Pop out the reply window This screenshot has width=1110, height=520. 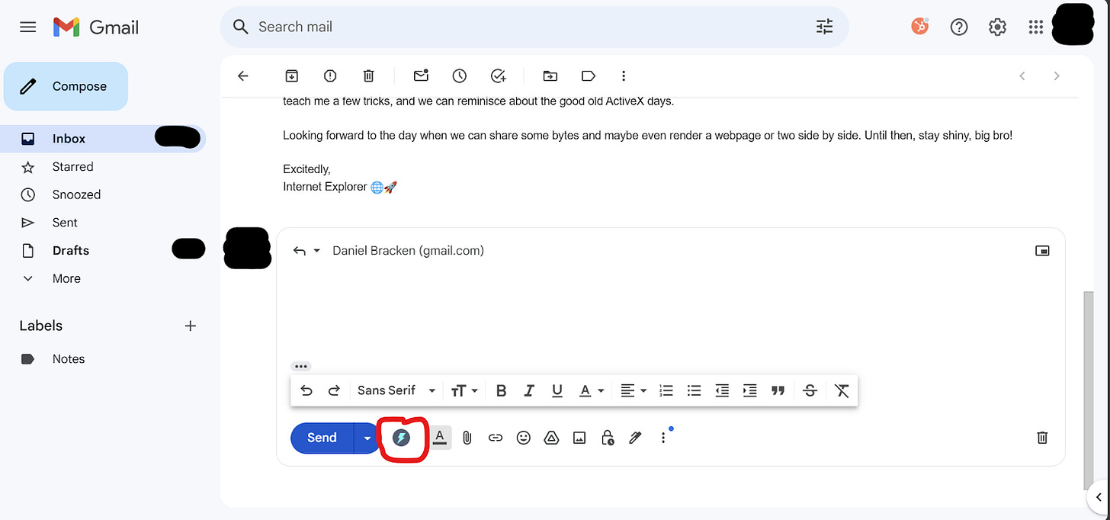(1042, 251)
